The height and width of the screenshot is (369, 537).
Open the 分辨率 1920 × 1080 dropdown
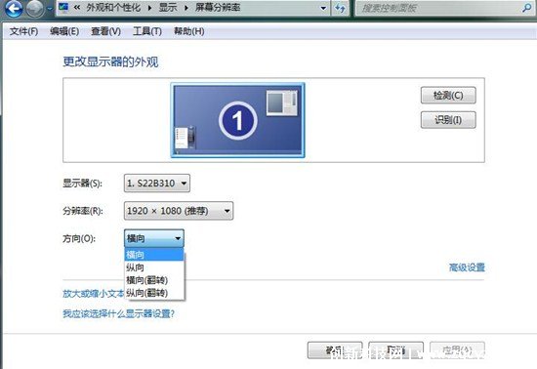coord(179,211)
